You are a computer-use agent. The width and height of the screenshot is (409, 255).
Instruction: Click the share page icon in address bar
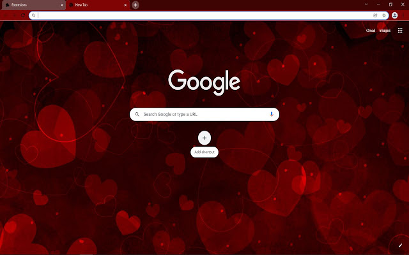[x=375, y=15]
